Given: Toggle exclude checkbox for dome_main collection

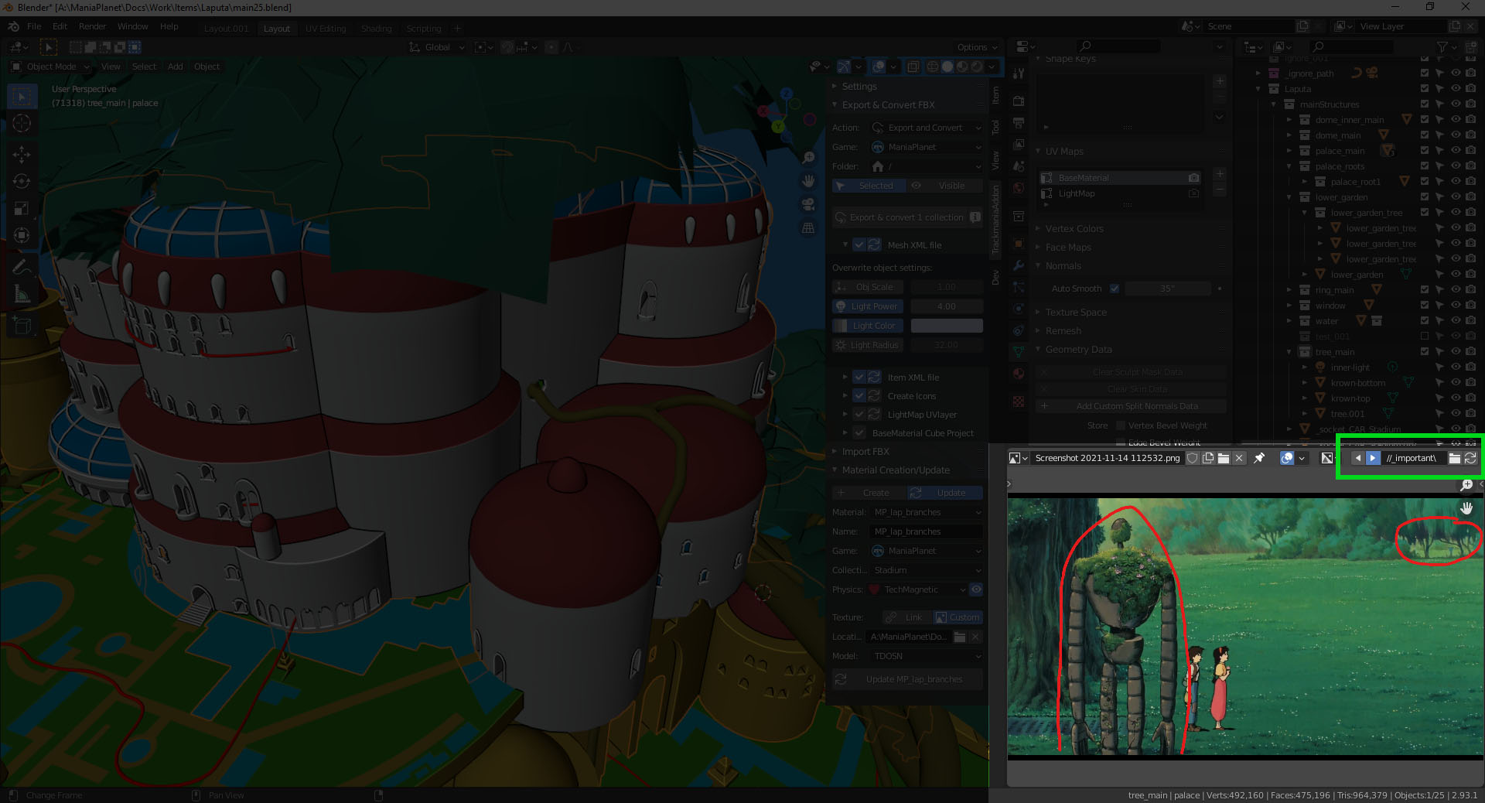Looking at the screenshot, I should 1425,135.
